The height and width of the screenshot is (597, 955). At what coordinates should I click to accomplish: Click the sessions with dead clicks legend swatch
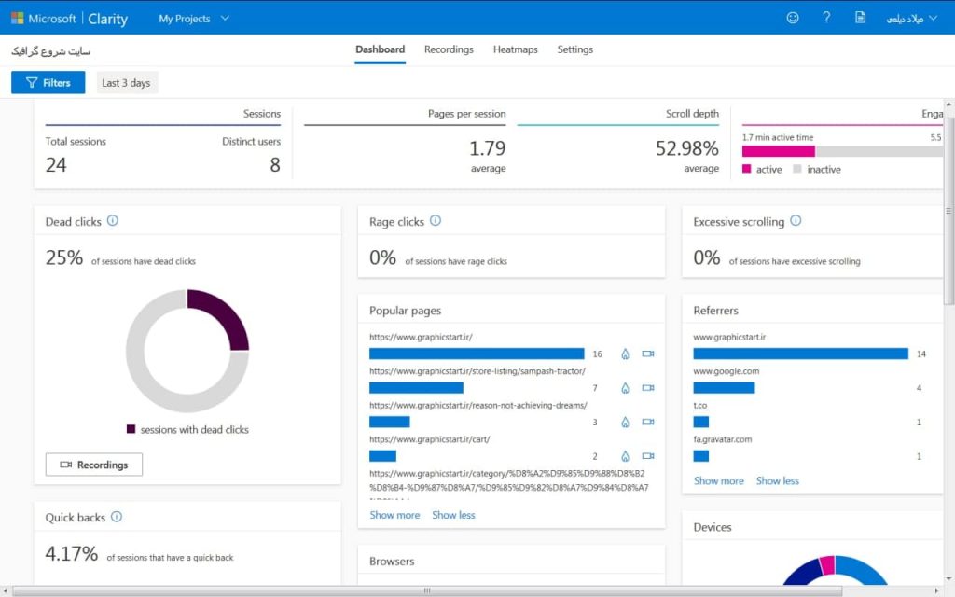tap(131, 429)
